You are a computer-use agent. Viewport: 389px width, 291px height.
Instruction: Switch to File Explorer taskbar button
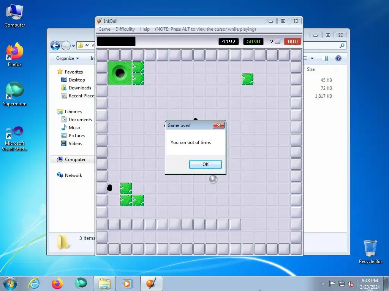click(104, 283)
